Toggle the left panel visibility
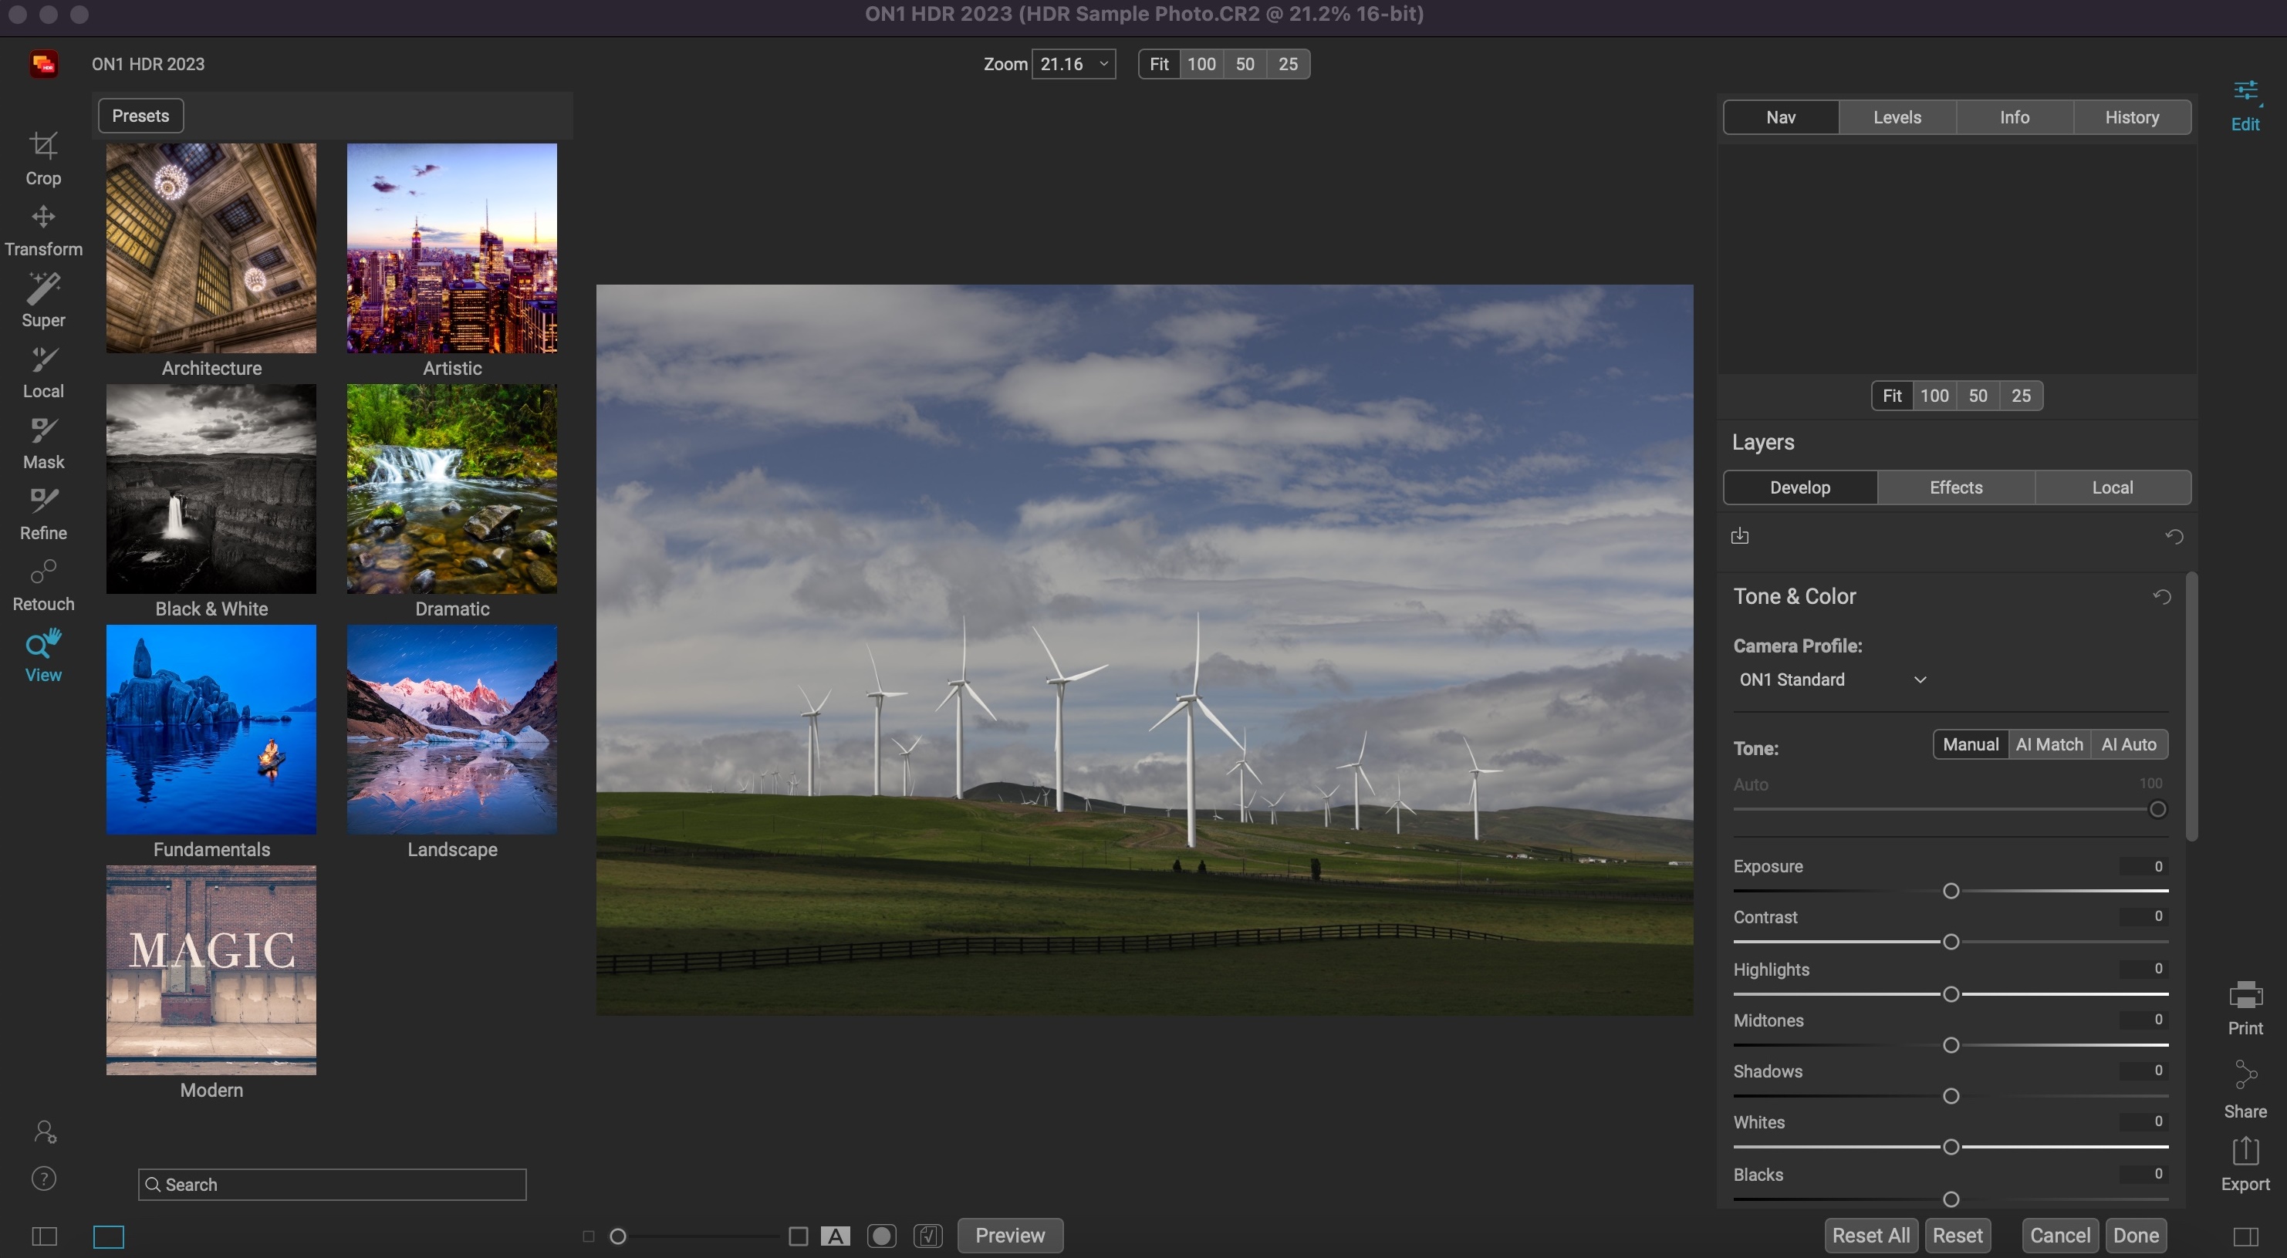The width and height of the screenshot is (2287, 1258). point(45,1235)
